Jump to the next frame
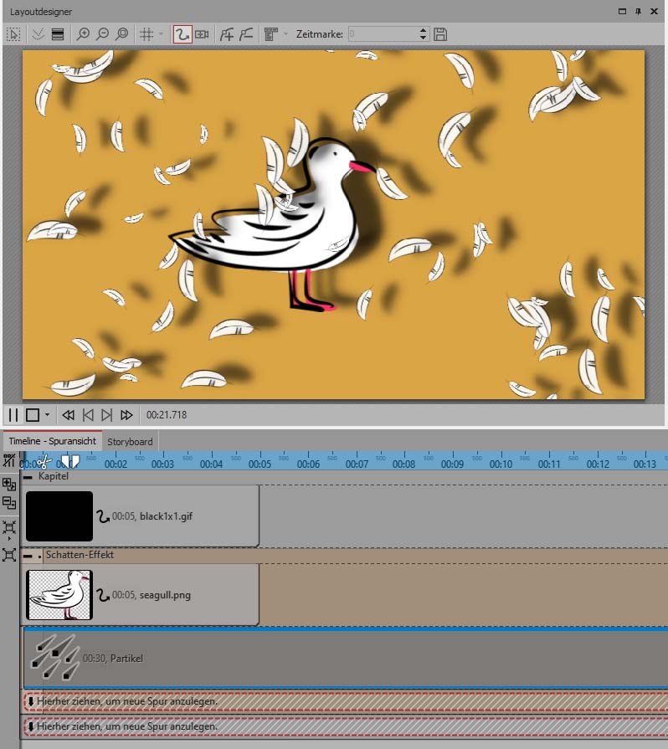Viewport: 668px width, 749px height. tap(106, 415)
